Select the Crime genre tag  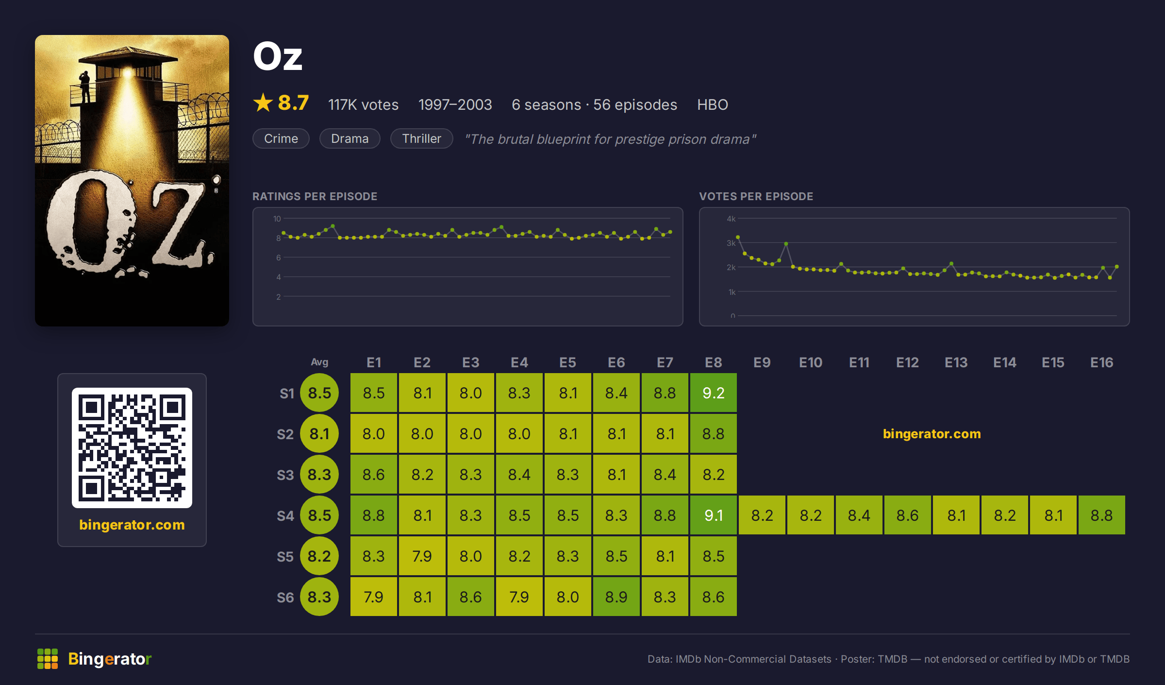[281, 138]
